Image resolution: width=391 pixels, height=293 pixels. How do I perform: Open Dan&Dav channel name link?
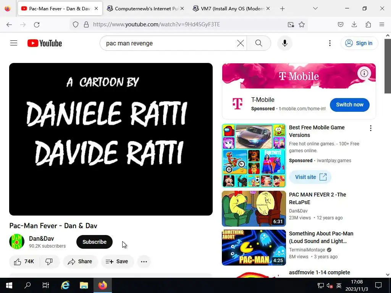pyautogui.click(x=41, y=238)
